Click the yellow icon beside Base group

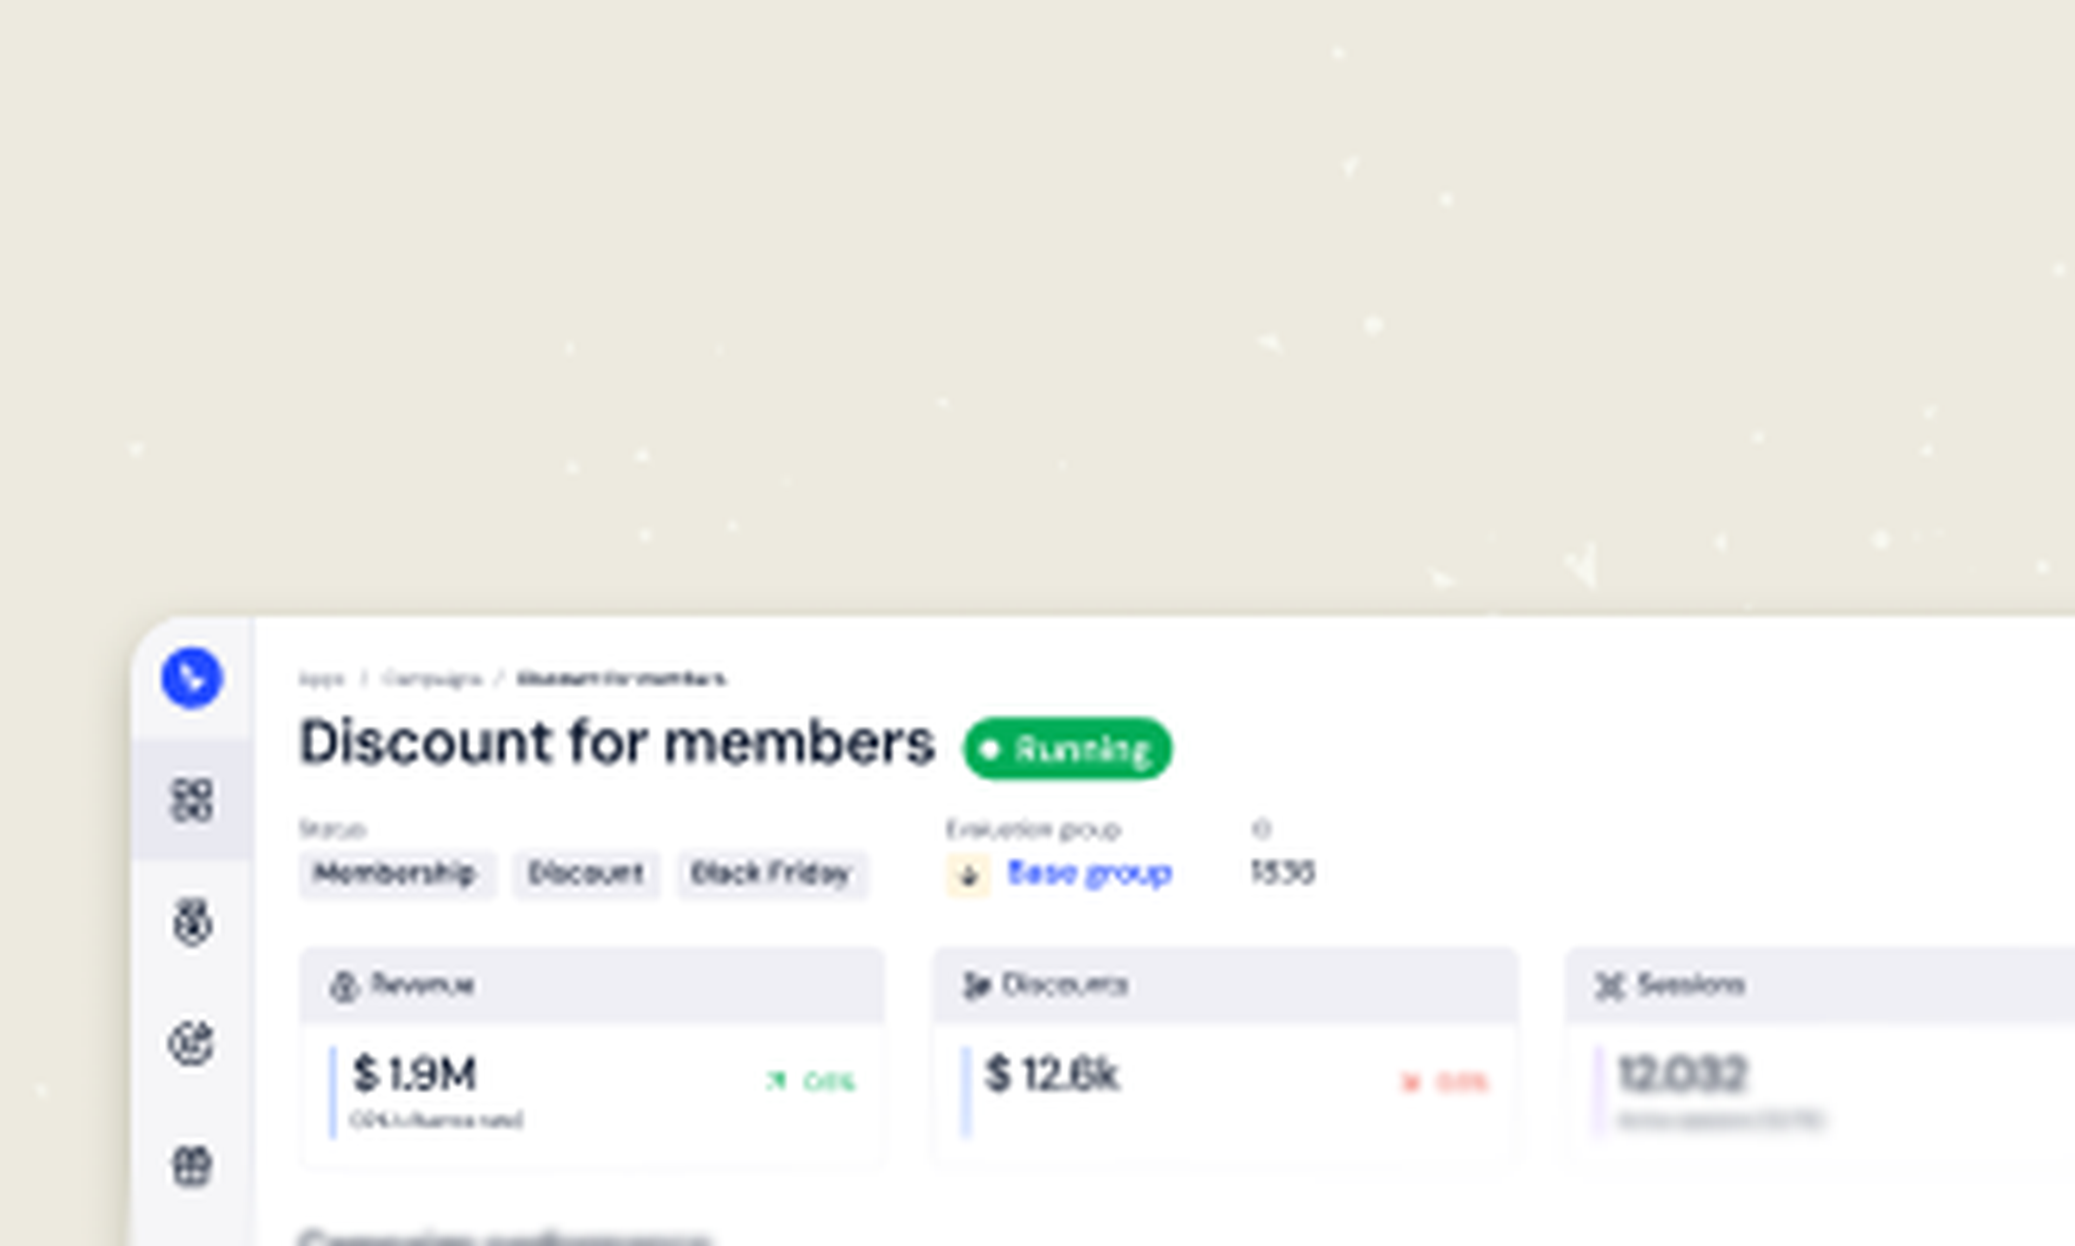(x=968, y=875)
